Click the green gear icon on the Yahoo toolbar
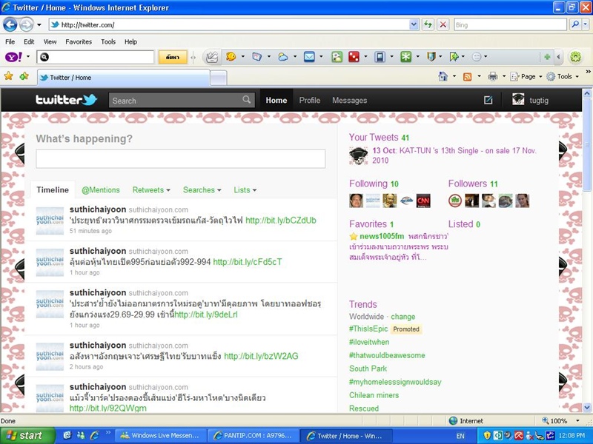 pos(576,57)
